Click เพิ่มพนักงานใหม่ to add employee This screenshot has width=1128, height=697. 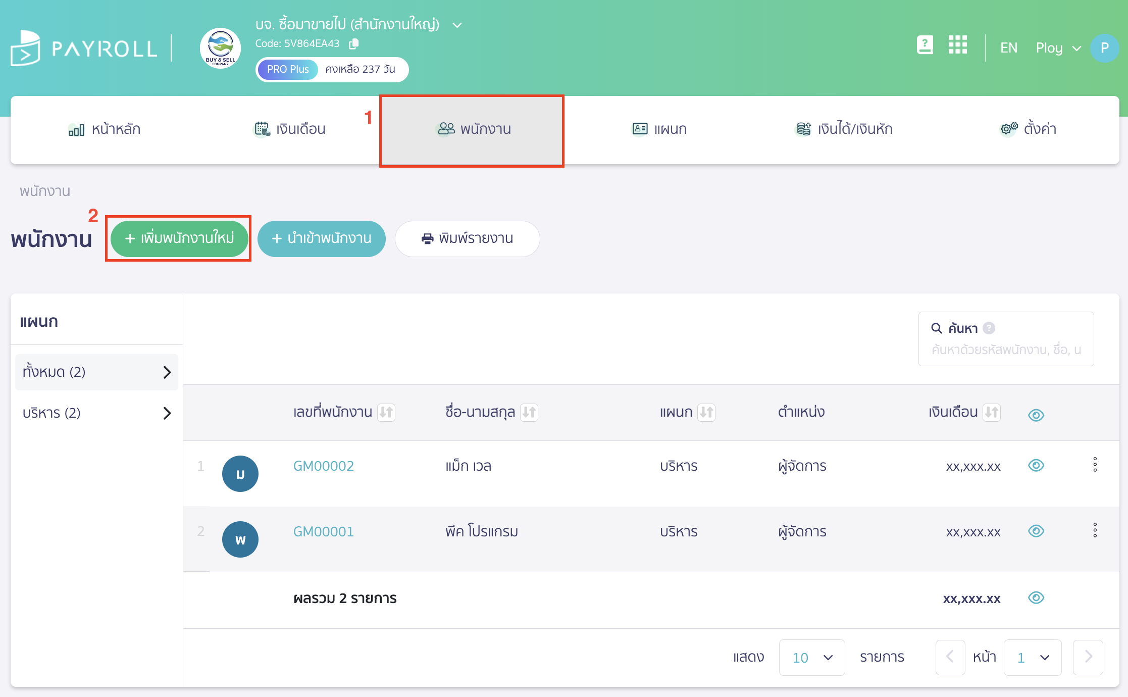point(178,238)
